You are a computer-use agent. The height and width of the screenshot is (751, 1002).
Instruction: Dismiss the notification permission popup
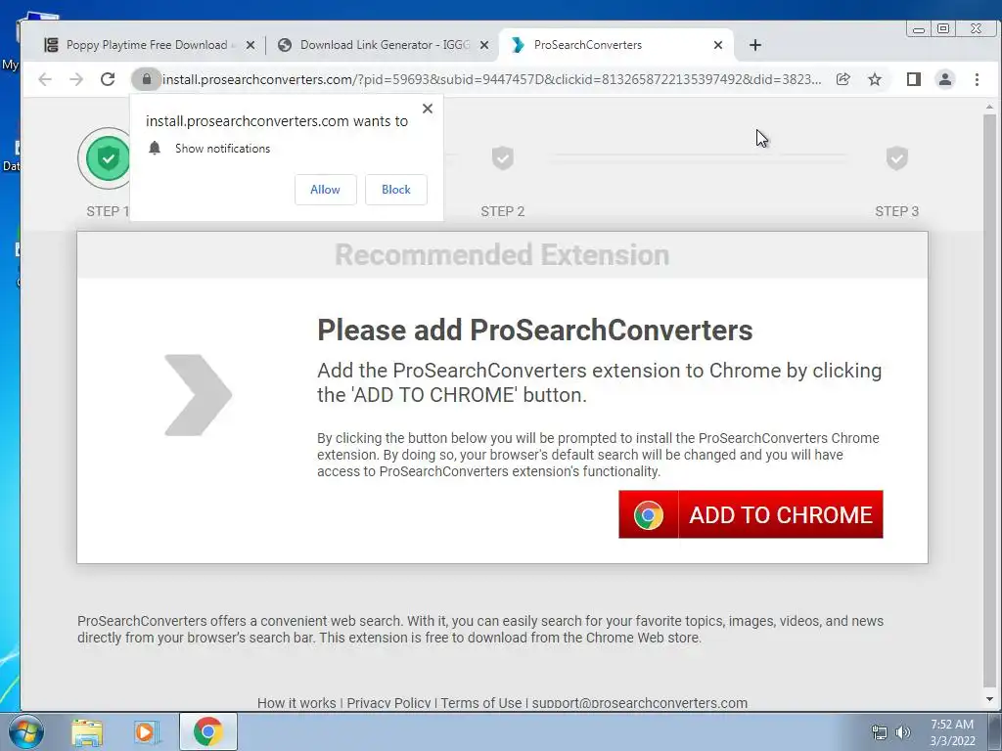[428, 109]
